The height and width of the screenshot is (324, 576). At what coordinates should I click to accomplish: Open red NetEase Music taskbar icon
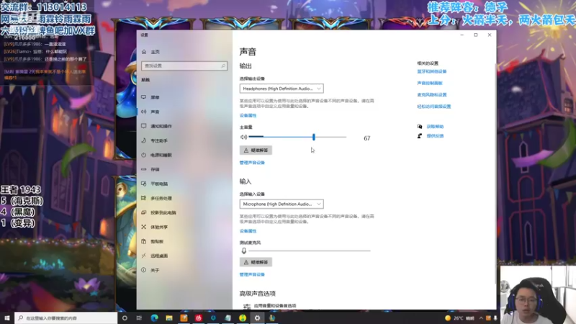[x=199, y=318]
